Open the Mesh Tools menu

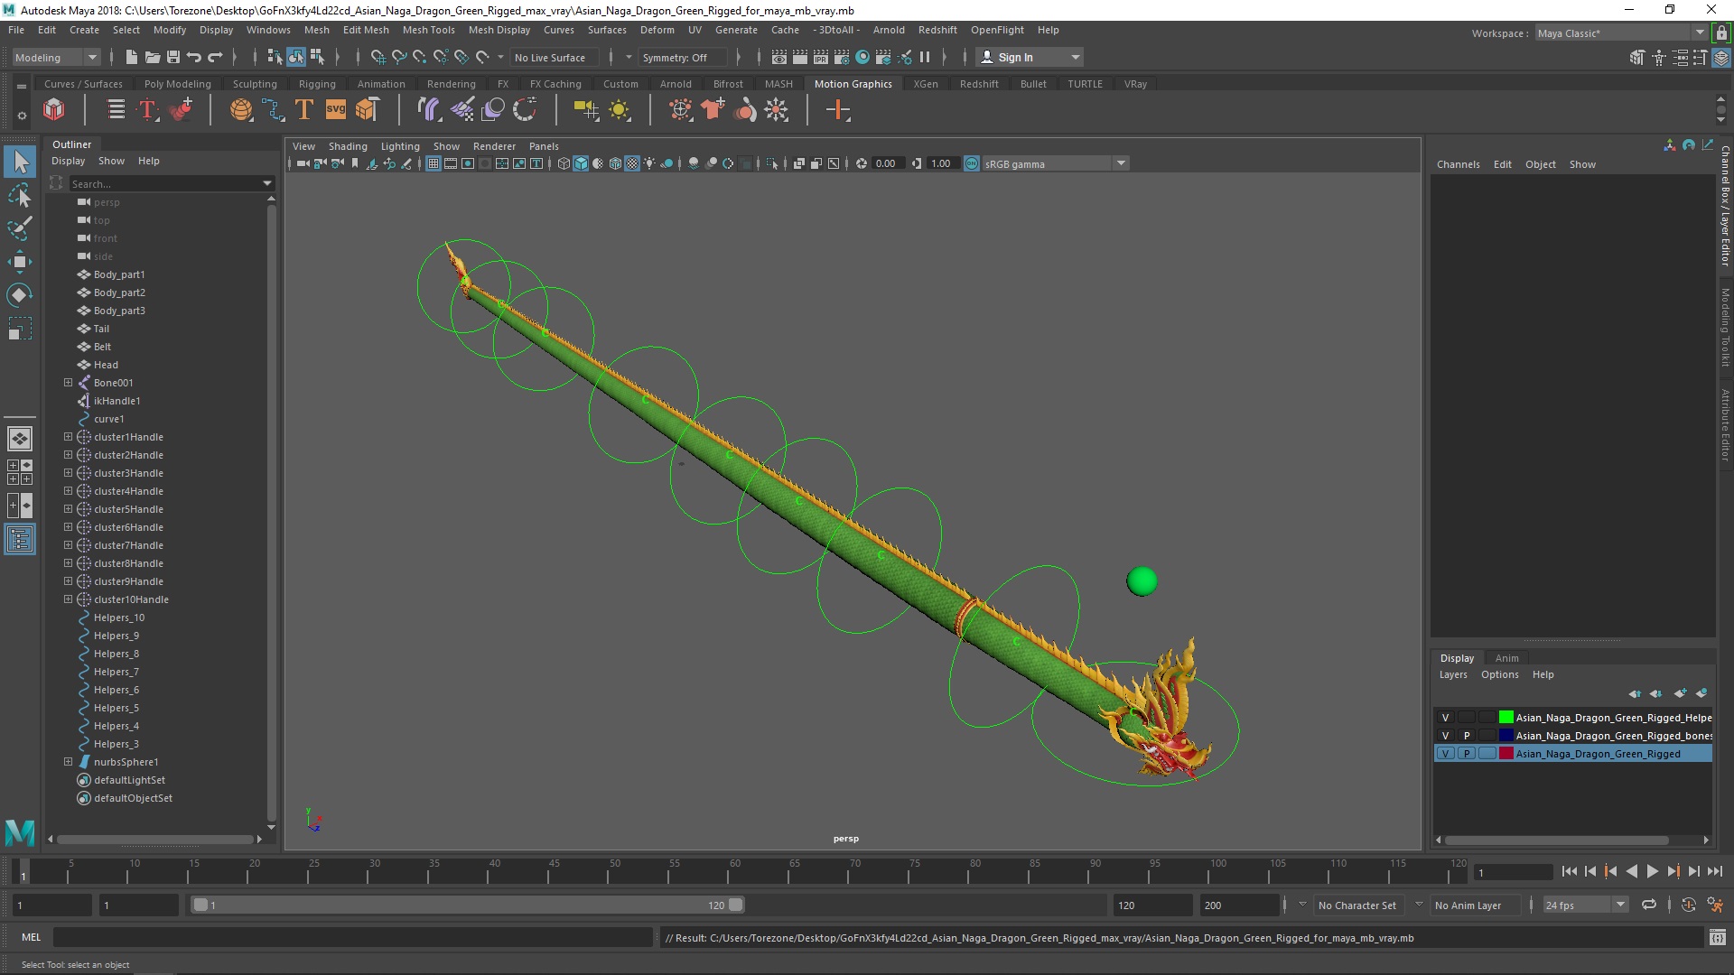[x=428, y=30]
